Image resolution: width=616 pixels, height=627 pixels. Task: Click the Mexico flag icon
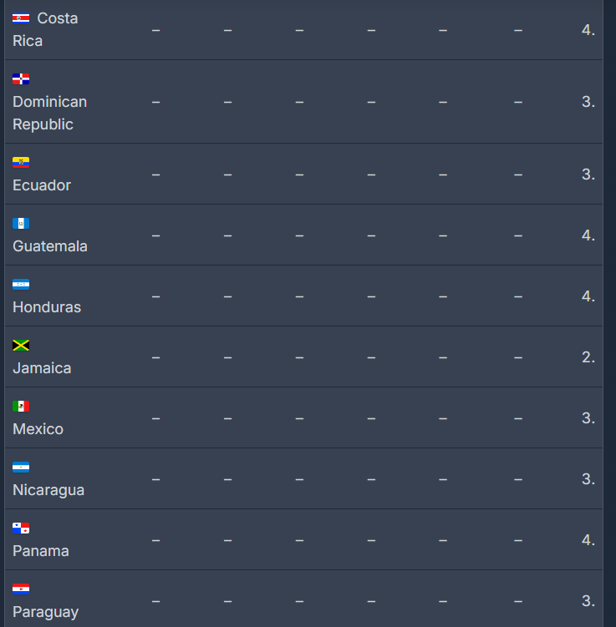(x=21, y=407)
